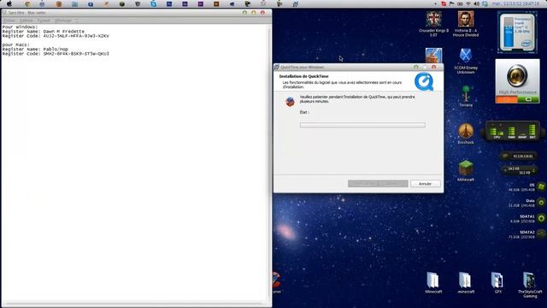Click the QuickTime installation progress bar
Image resolution: width=547 pixels, height=308 pixels.
click(362, 125)
